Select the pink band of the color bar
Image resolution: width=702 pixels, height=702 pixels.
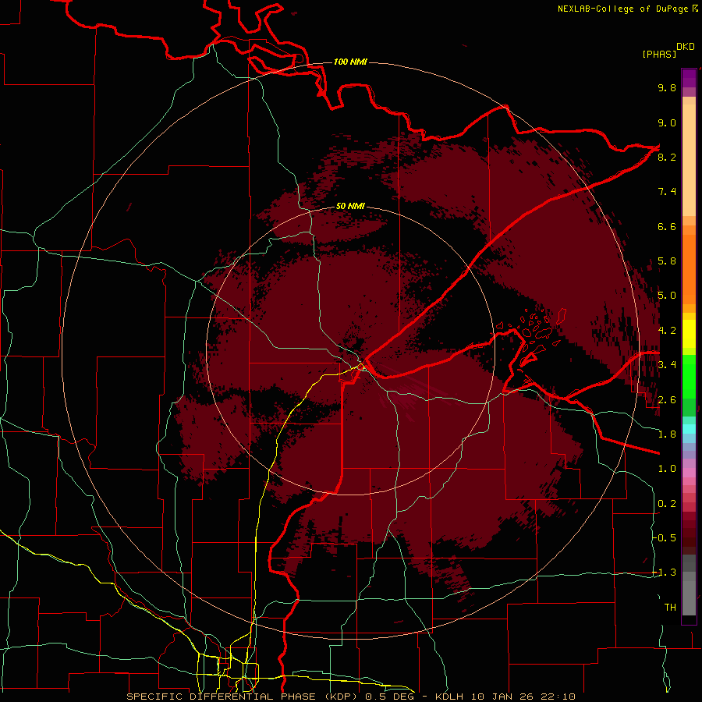click(x=689, y=473)
